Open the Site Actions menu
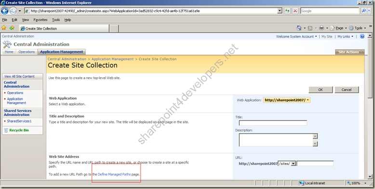The height and width of the screenshot is (189, 375). 350,52
